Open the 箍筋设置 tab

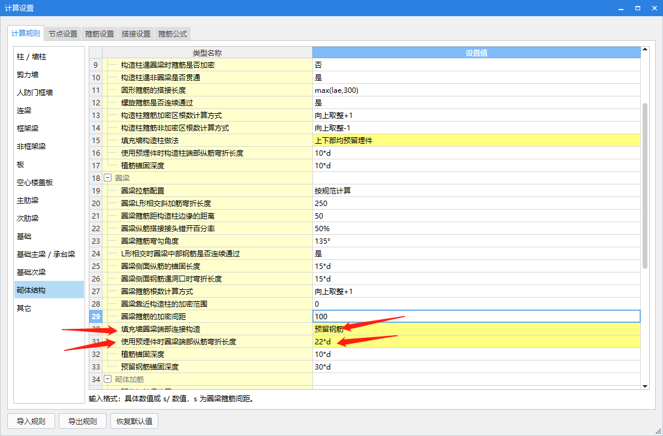pos(100,34)
